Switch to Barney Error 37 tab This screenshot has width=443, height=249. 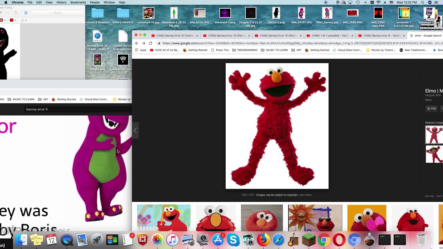tap(175, 36)
